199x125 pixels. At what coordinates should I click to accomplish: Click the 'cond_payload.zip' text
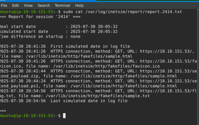pos(19,76)
